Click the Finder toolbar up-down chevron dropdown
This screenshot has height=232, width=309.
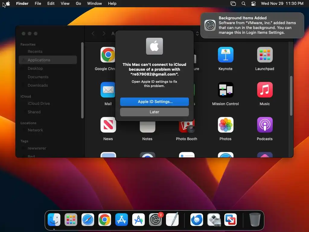point(197,34)
